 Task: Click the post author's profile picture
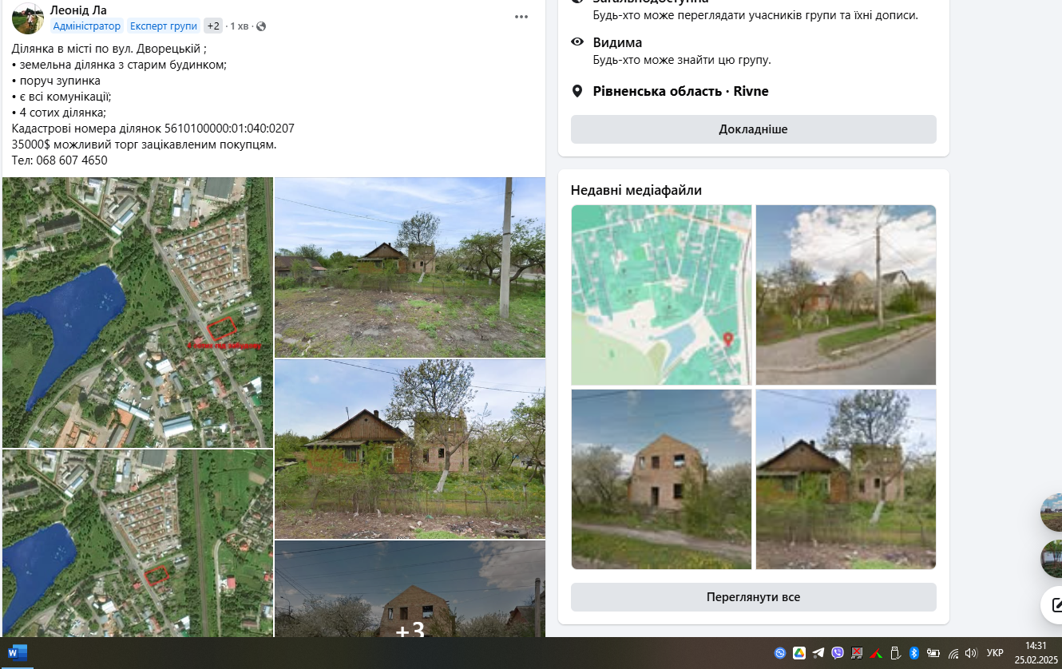click(28, 18)
